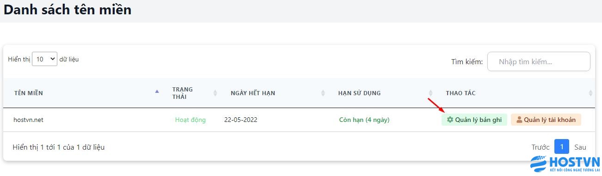Screen dimensions: 602x176
Task: Click the sort arrows icon beside TRẠNG THÁI
Action: [215, 93]
